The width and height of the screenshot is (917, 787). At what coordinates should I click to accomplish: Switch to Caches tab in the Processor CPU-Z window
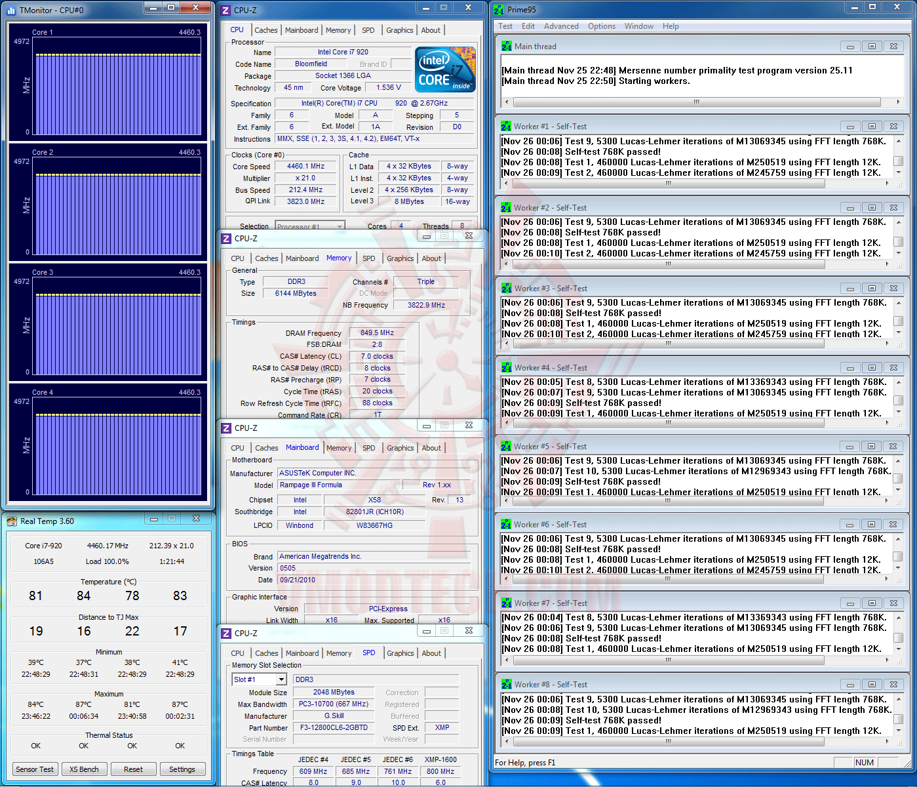[266, 30]
